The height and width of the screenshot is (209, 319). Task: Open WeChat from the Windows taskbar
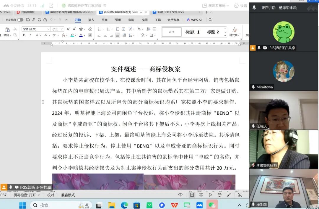tap(212, 205)
